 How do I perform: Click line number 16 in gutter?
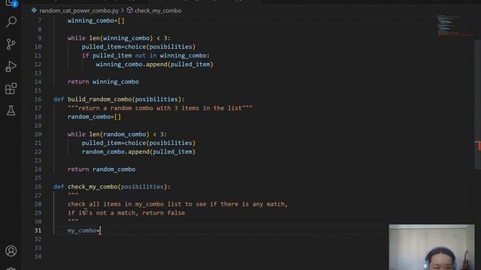[38, 99]
